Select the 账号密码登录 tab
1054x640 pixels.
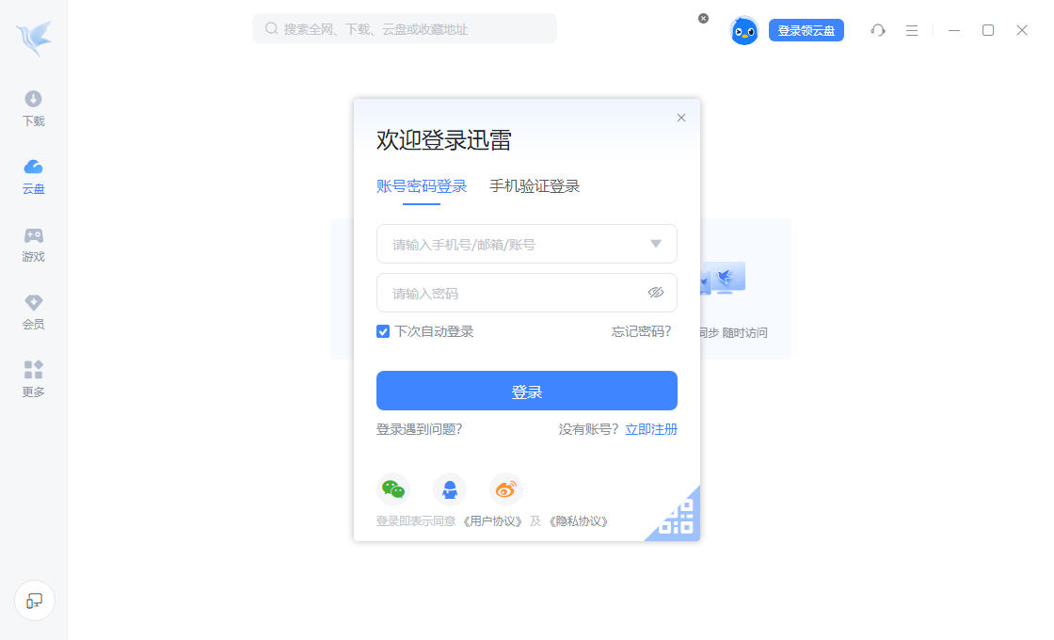coord(422,186)
